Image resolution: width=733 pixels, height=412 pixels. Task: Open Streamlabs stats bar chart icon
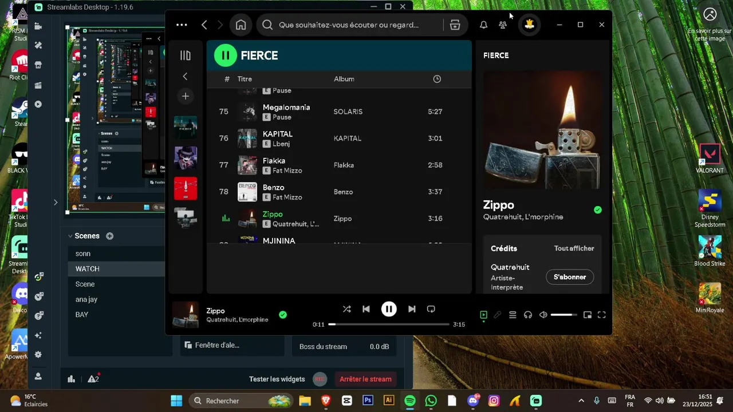tap(72, 379)
